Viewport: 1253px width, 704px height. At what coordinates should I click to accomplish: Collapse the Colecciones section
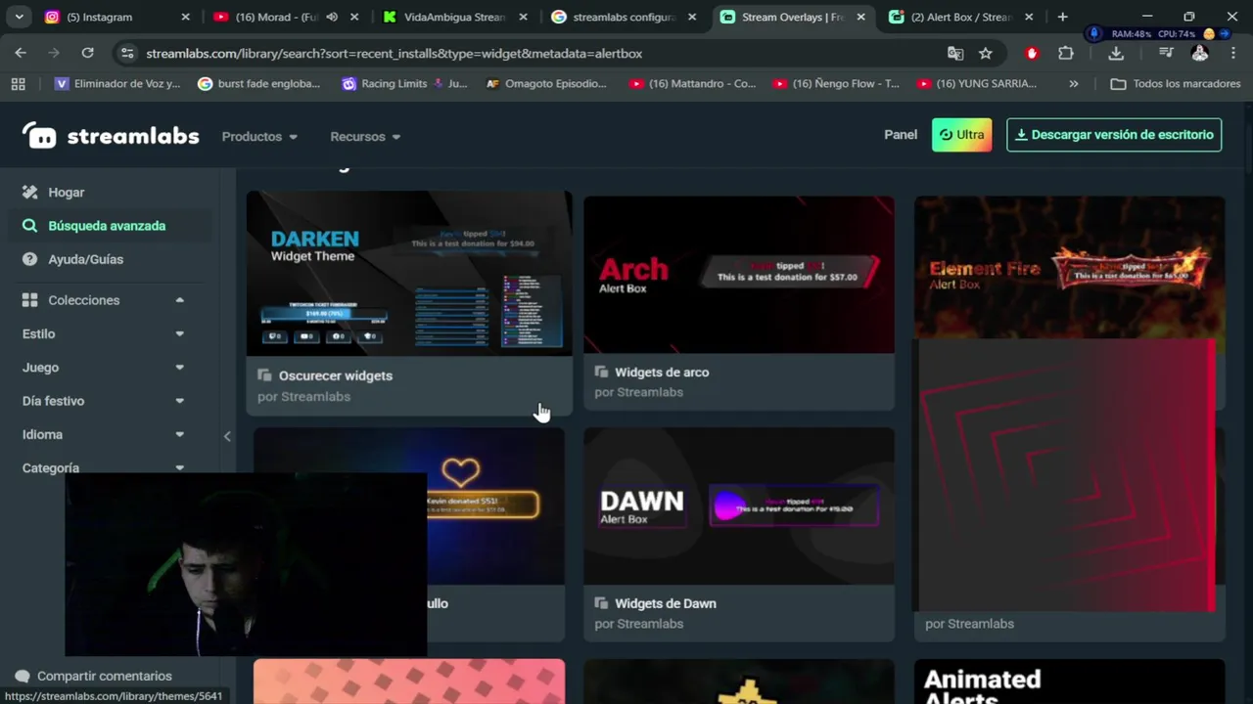[x=179, y=300]
